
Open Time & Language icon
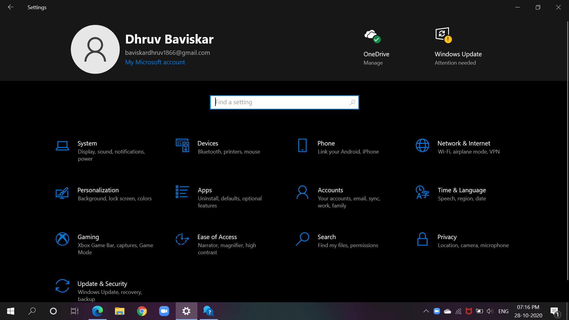(422, 192)
